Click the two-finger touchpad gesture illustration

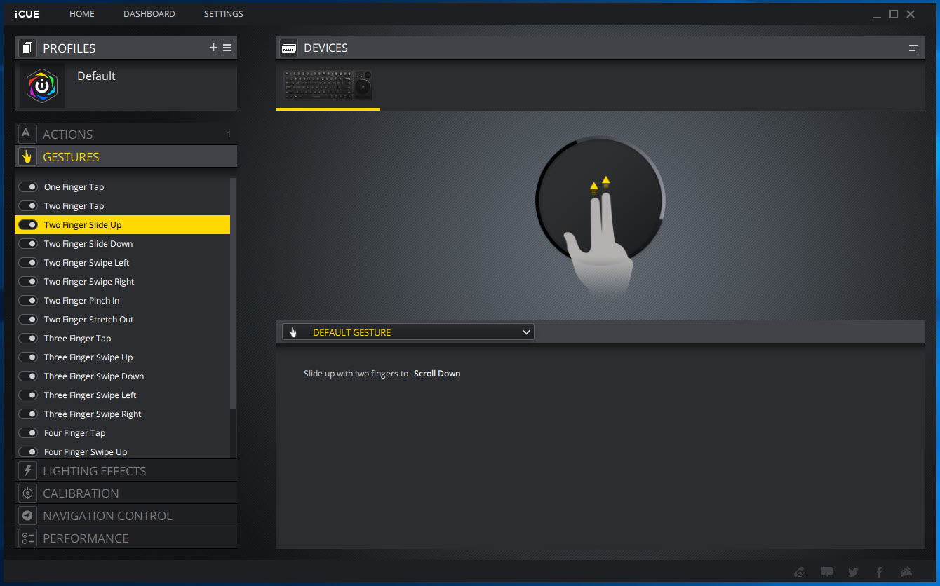point(600,219)
